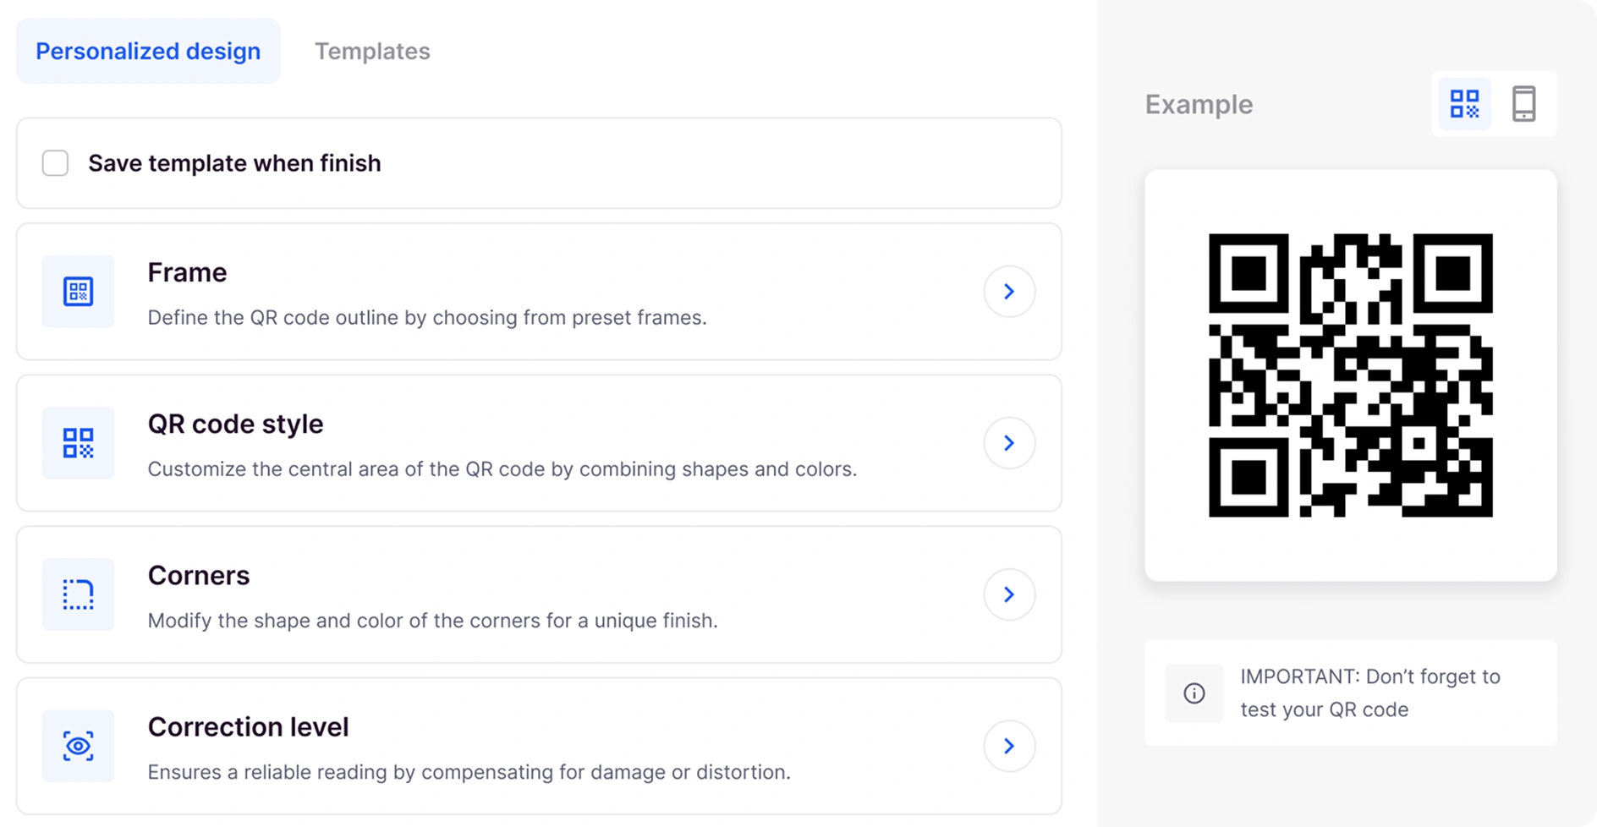Screen dimensions: 1597x827
Task: Open the Templates tab
Action: [372, 52]
